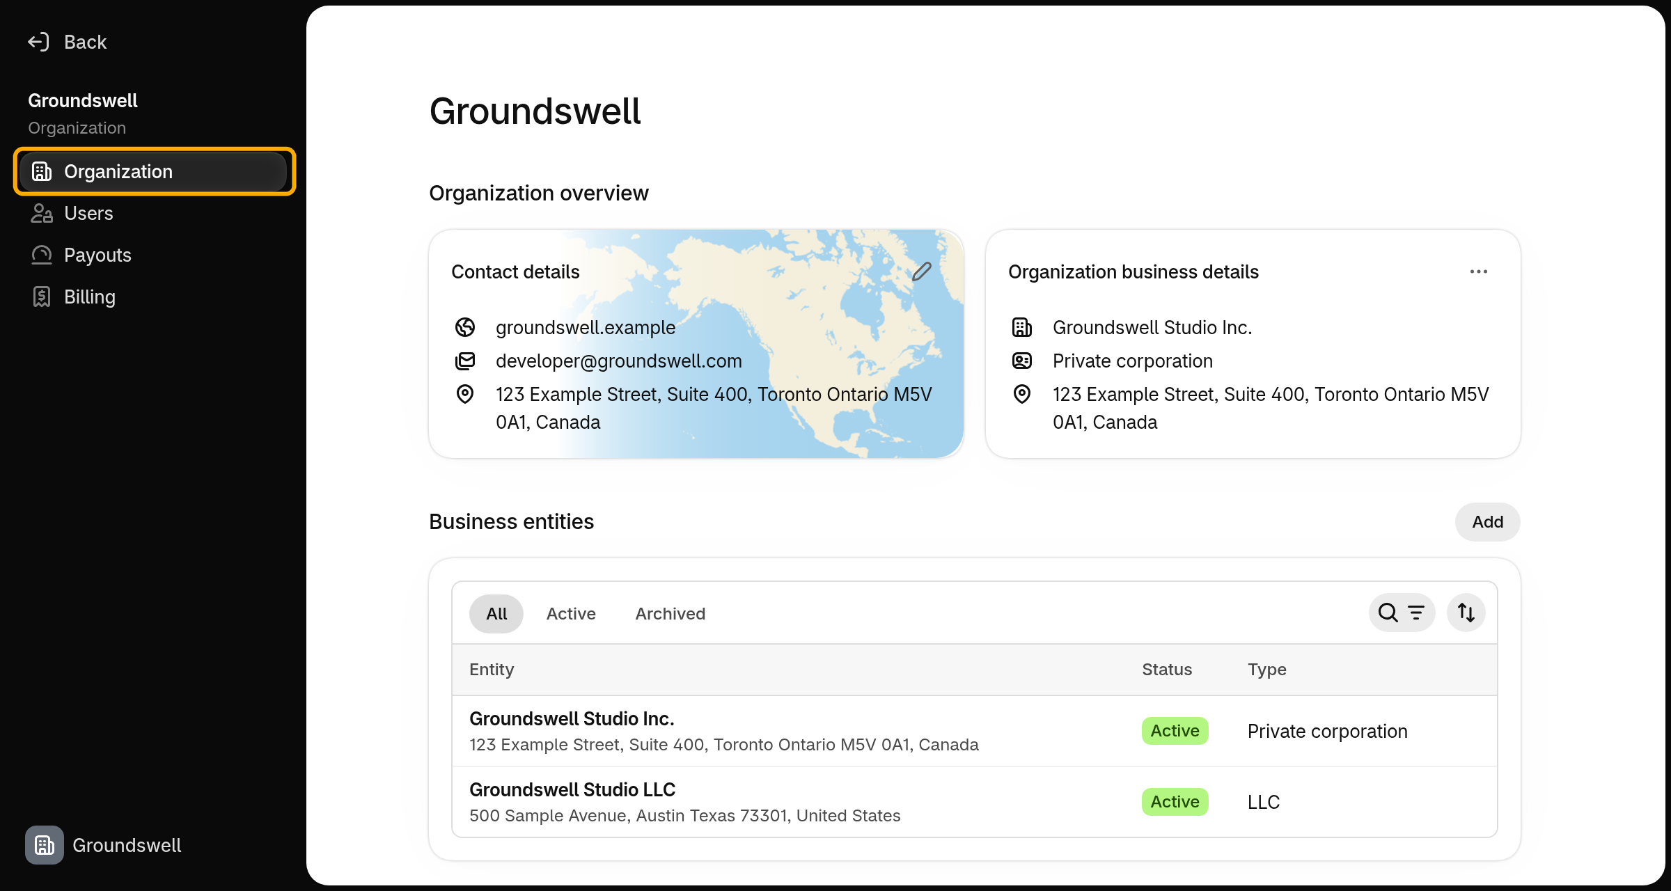This screenshot has height=891, width=1671.
Task: Click the Private corporation ID card icon
Action: click(x=1022, y=361)
